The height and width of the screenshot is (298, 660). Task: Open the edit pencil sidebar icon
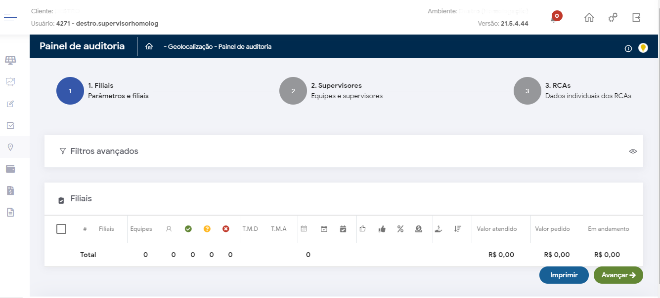pyautogui.click(x=10, y=104)
